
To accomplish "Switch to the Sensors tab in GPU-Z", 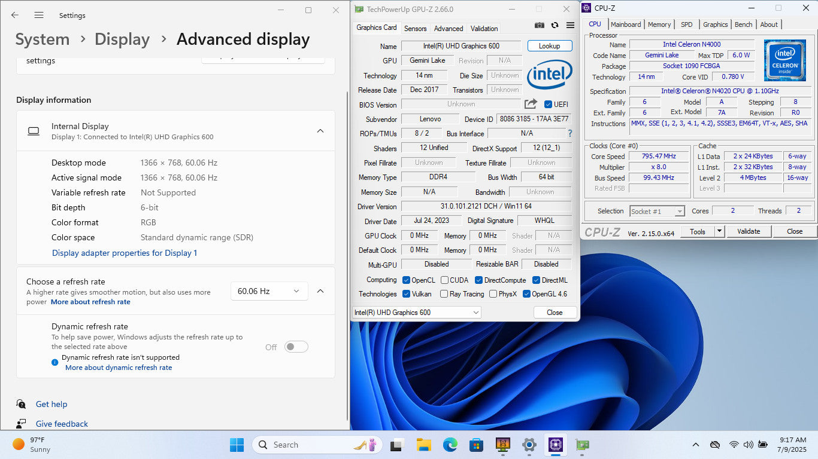I will point(415,28).
